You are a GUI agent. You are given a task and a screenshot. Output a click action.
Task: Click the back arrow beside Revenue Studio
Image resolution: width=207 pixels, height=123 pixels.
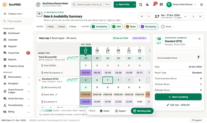coord(39,14)
